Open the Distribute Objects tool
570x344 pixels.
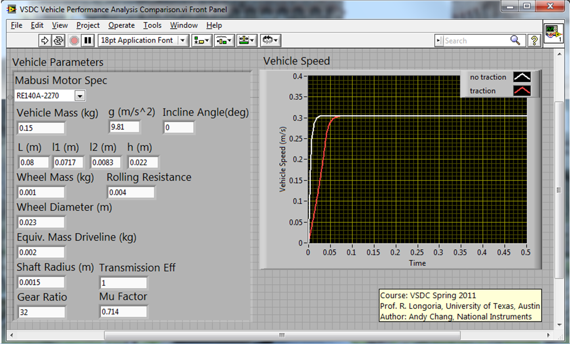[224, 40]
